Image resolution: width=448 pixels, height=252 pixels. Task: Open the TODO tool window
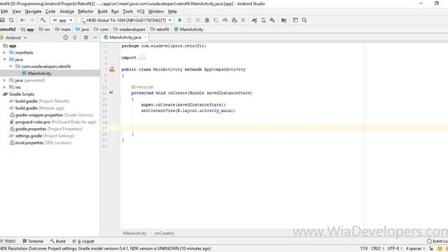pyautogui.click(x=8, y=241)
